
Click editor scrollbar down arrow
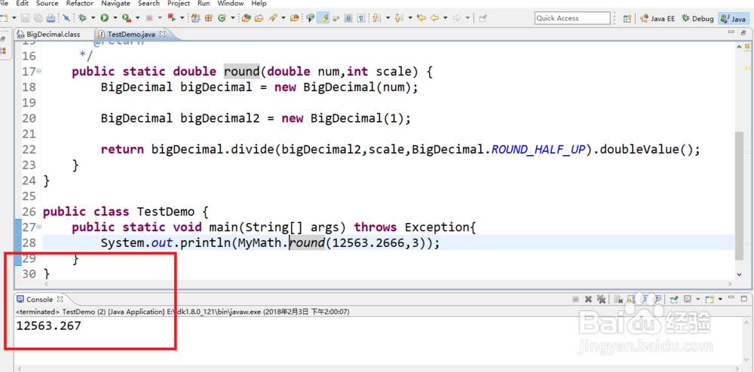[741, 273]
